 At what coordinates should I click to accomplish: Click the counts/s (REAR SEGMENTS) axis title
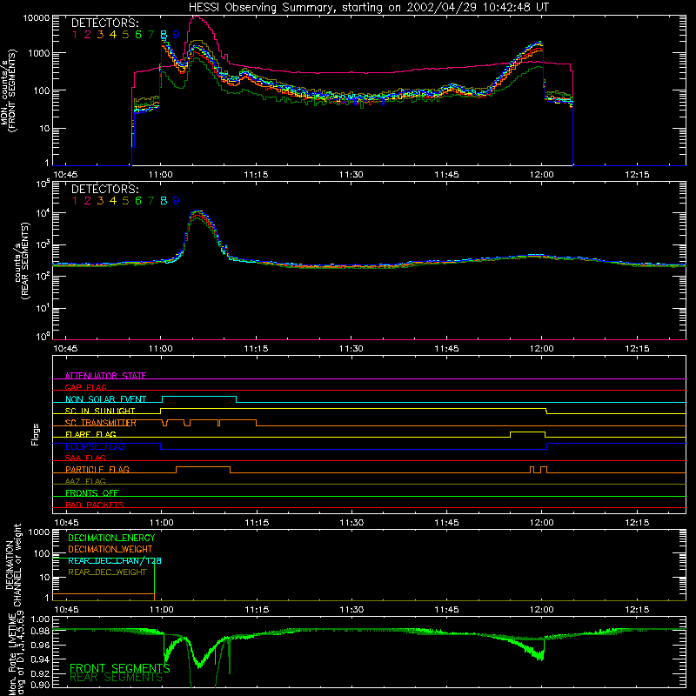pyautogui.click(x=22, y=260)
